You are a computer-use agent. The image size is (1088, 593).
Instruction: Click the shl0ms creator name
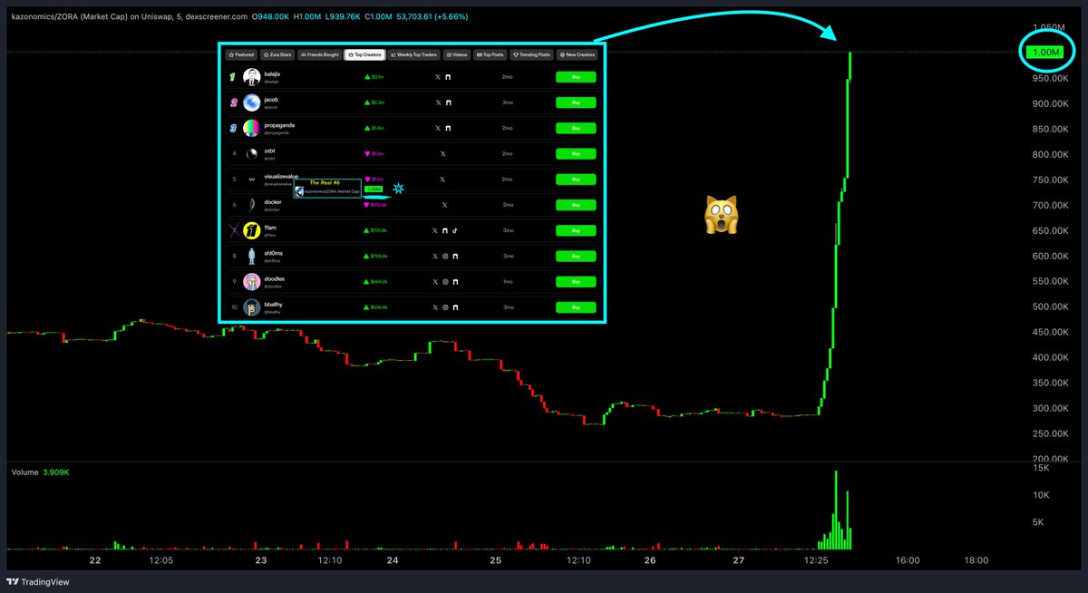[x=274, y=253]
